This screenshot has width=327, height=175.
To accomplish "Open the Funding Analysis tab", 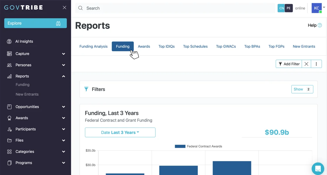I will point(93,46).
